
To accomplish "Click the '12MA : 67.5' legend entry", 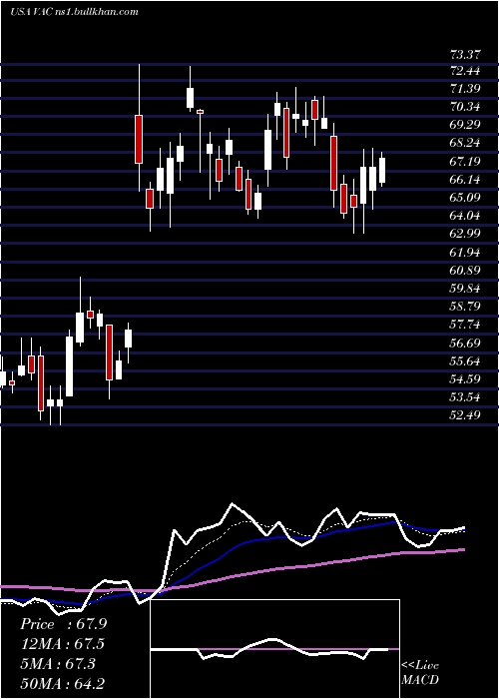I will click(63, 644).
